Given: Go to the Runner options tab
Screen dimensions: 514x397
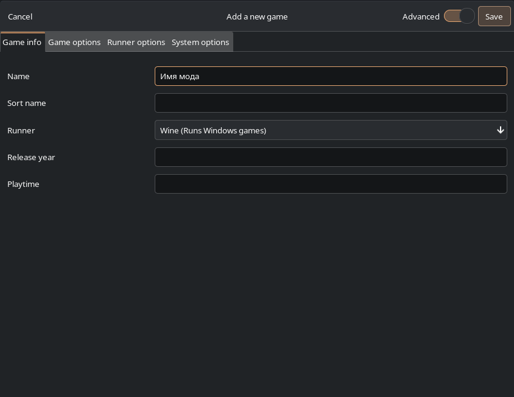Looking at the screenshot, I should (136, 42).
